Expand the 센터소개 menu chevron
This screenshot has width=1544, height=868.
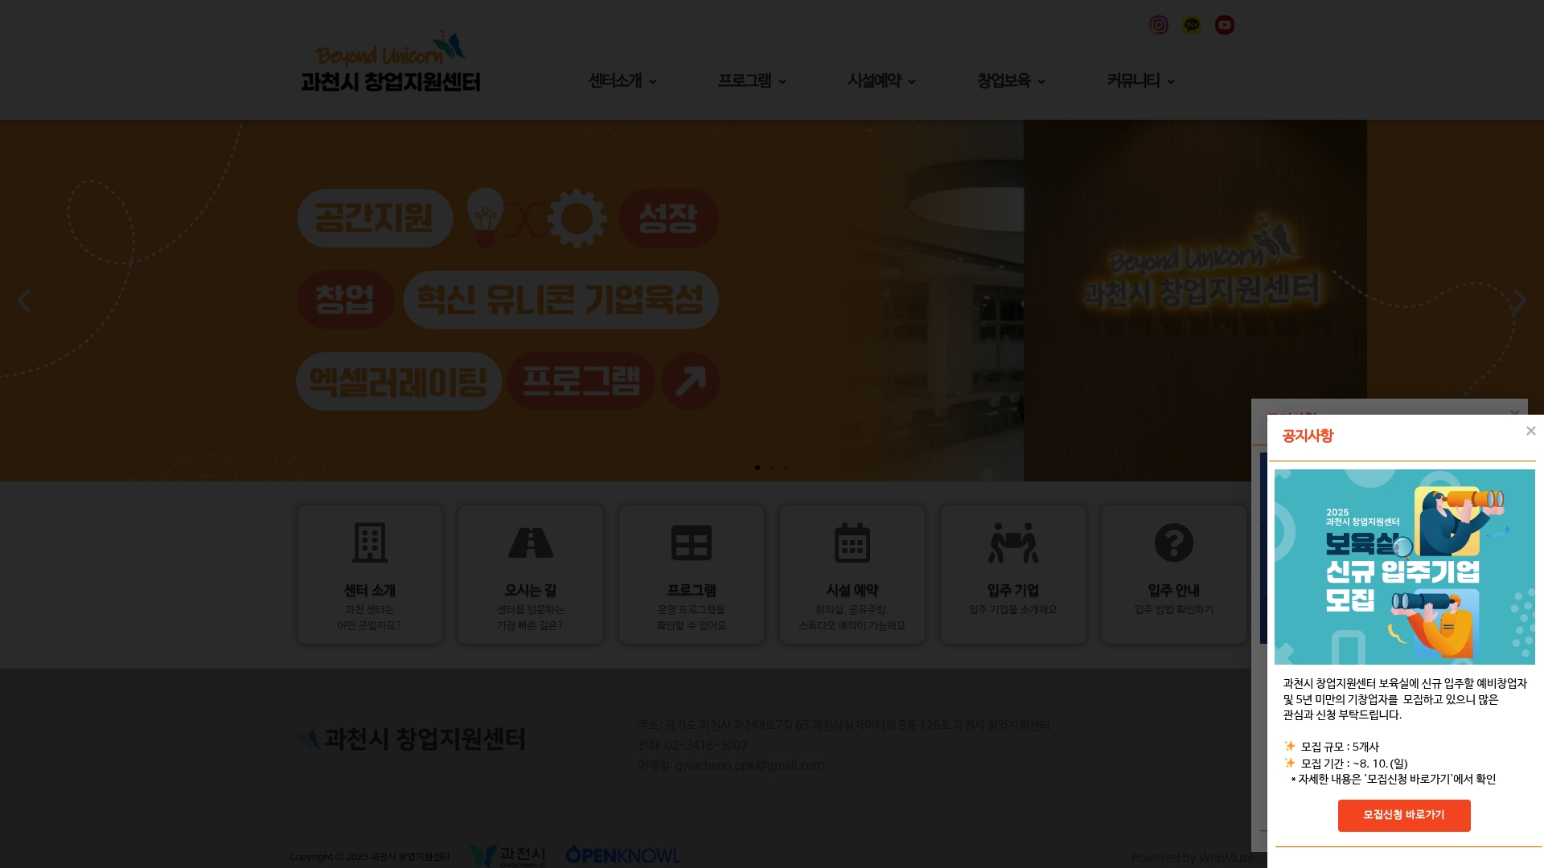(x=653, y=82)
